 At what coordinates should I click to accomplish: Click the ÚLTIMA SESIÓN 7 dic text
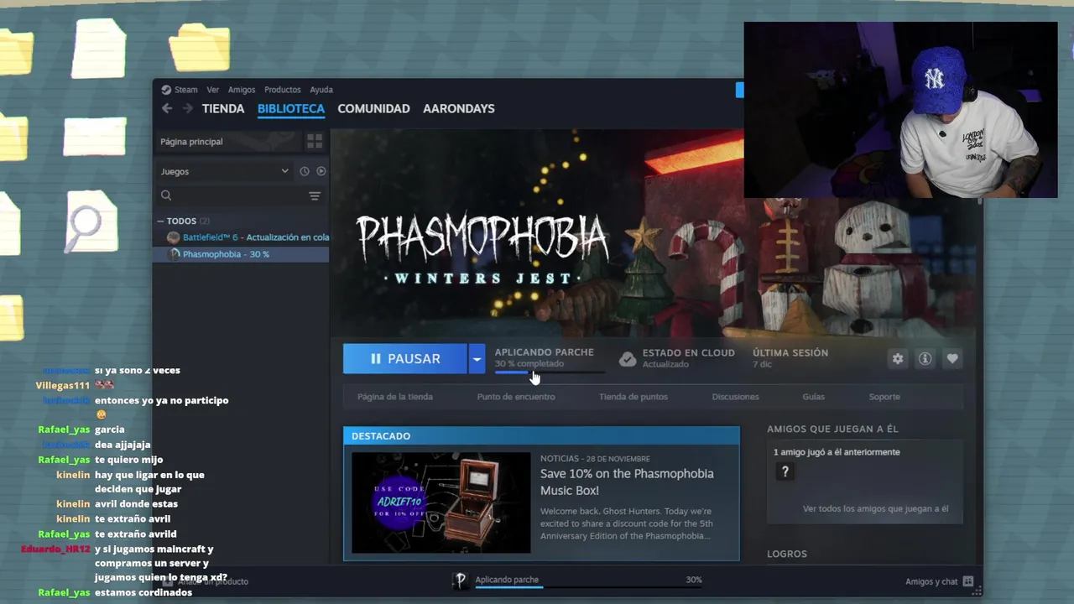point(790,358)
